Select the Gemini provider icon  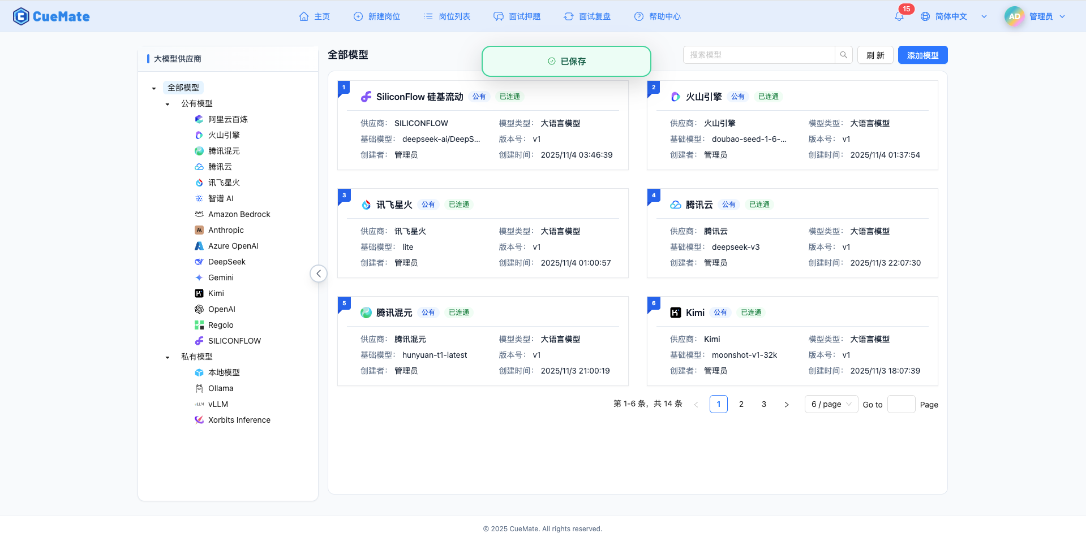(x=199, y=277)
